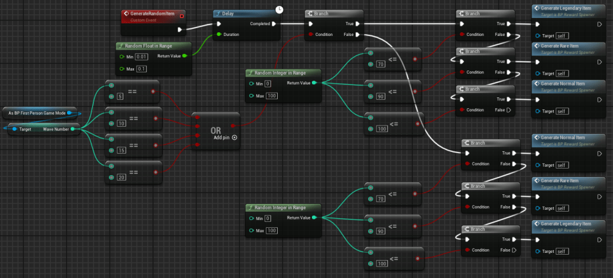Click the Condition pin of the Branch beside Delay
The height and width of the screenshot is (278, 613).
309,35
